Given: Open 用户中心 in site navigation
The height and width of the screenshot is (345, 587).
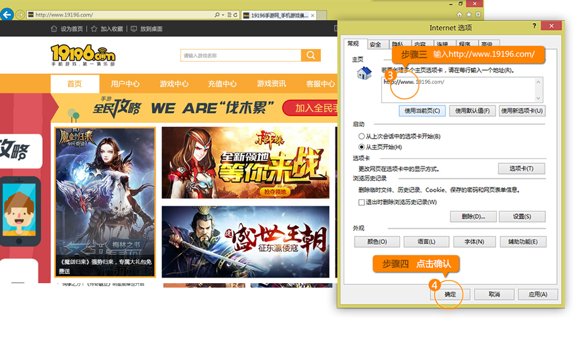Looking at the screenshot, I should coord(125,84).
